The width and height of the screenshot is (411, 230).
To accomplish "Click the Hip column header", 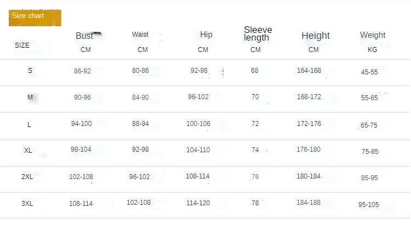I will (x=206, y=34).
